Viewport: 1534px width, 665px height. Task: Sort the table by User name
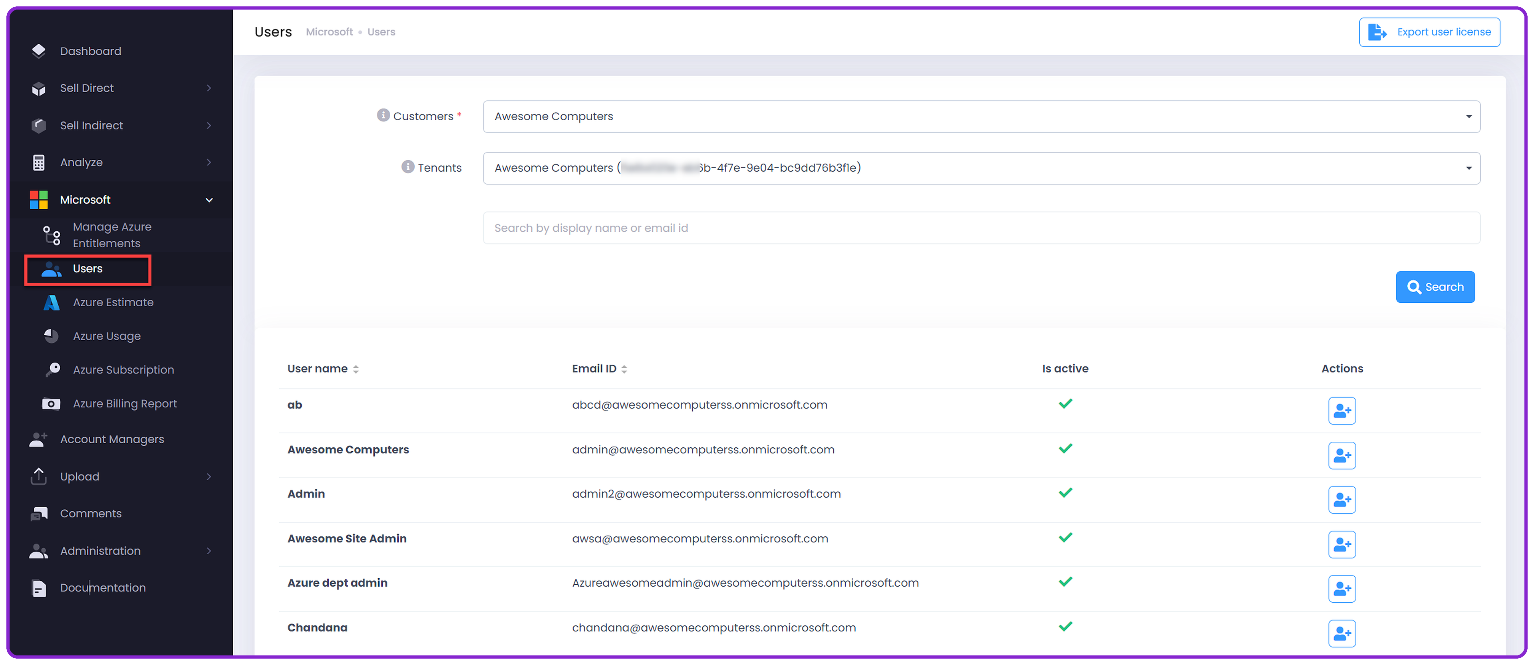click(x=323, y=369)
